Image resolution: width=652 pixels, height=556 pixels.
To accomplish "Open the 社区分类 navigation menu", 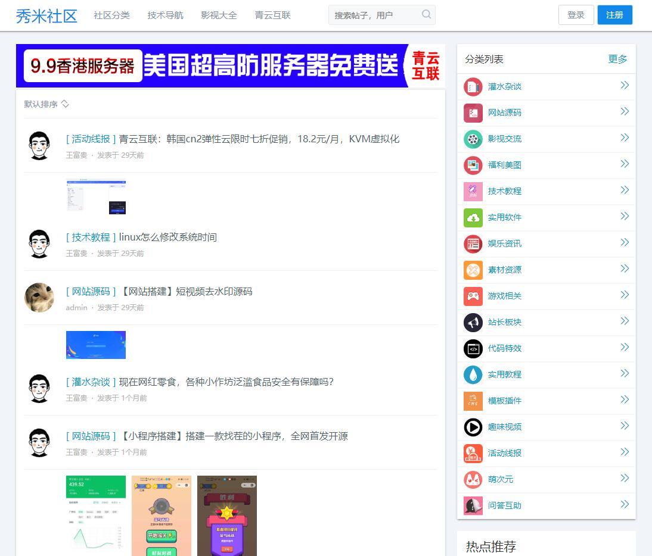I will coord(111,15).
